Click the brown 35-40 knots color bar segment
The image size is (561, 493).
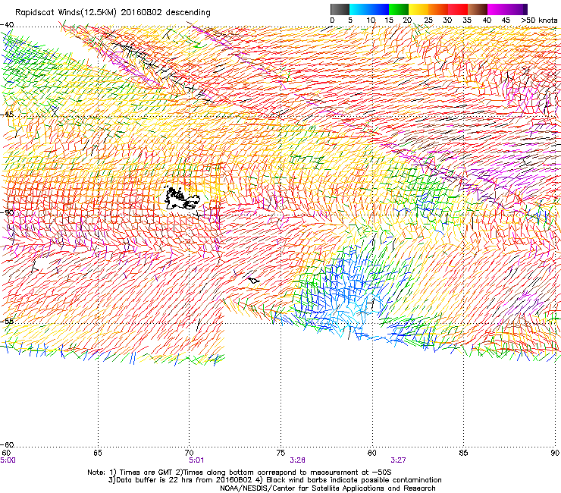(x=478, y=9)
